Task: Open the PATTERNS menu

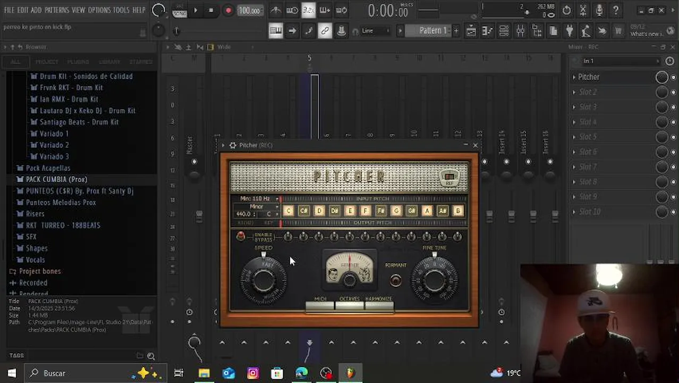Action: coord(57,10)
